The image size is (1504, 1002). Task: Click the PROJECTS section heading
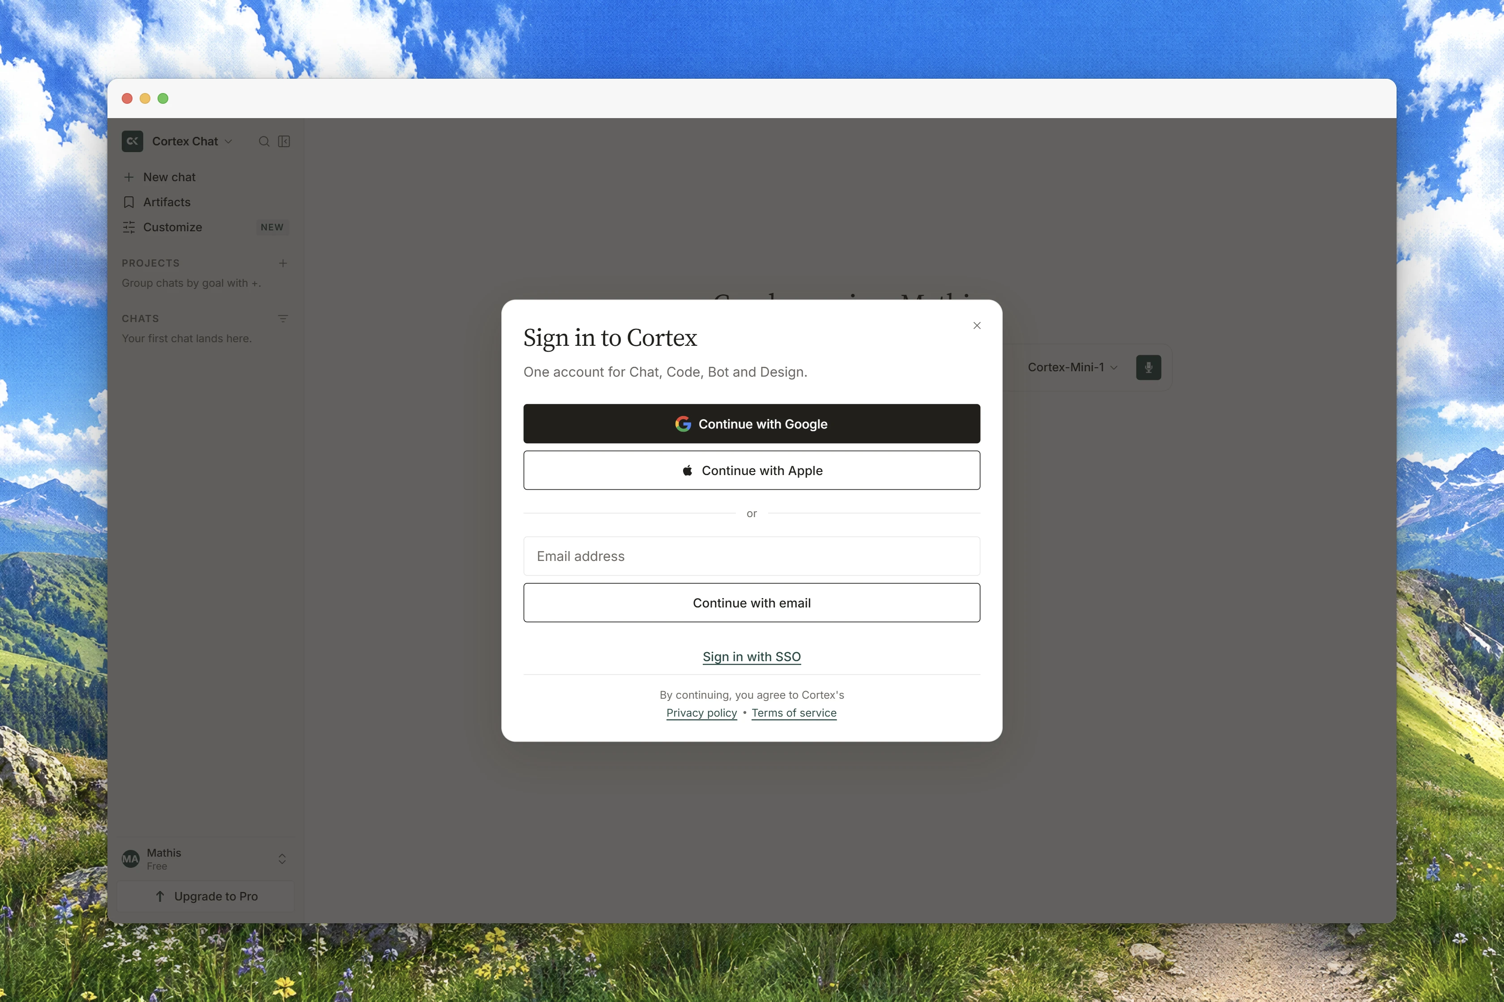pos(151,263)
